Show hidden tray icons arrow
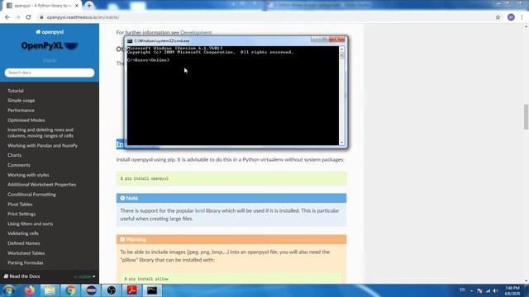Screen dimensions: 529x297 (x=471, y=291)
